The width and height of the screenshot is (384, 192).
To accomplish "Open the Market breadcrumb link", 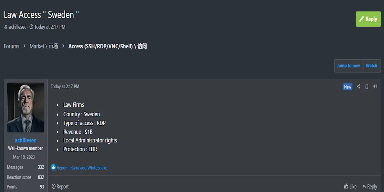I will tap(44, 46).
